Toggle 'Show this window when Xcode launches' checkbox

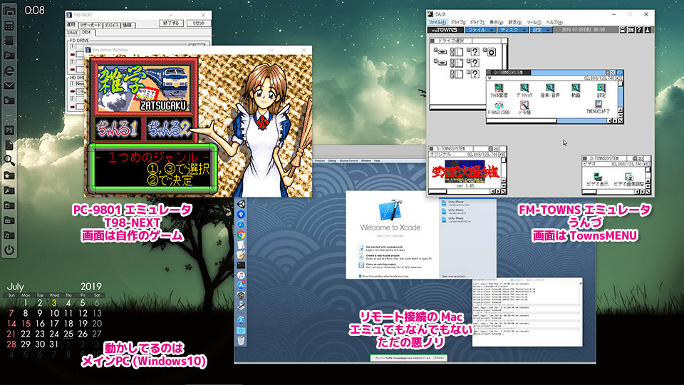tap(360, 276)
